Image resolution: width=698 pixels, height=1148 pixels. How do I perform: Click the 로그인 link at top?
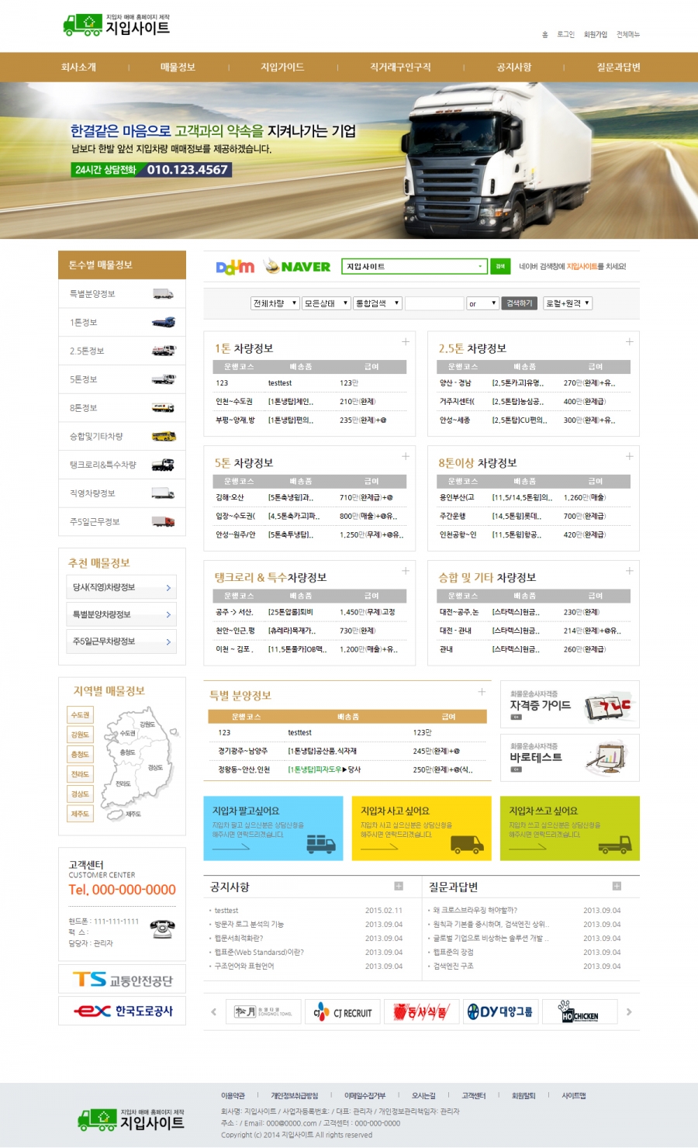(x=565, y=34)
